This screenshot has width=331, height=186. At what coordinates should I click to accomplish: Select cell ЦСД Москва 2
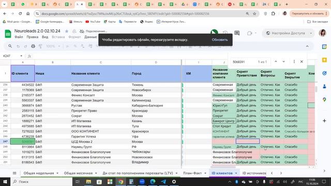point(101,142)
